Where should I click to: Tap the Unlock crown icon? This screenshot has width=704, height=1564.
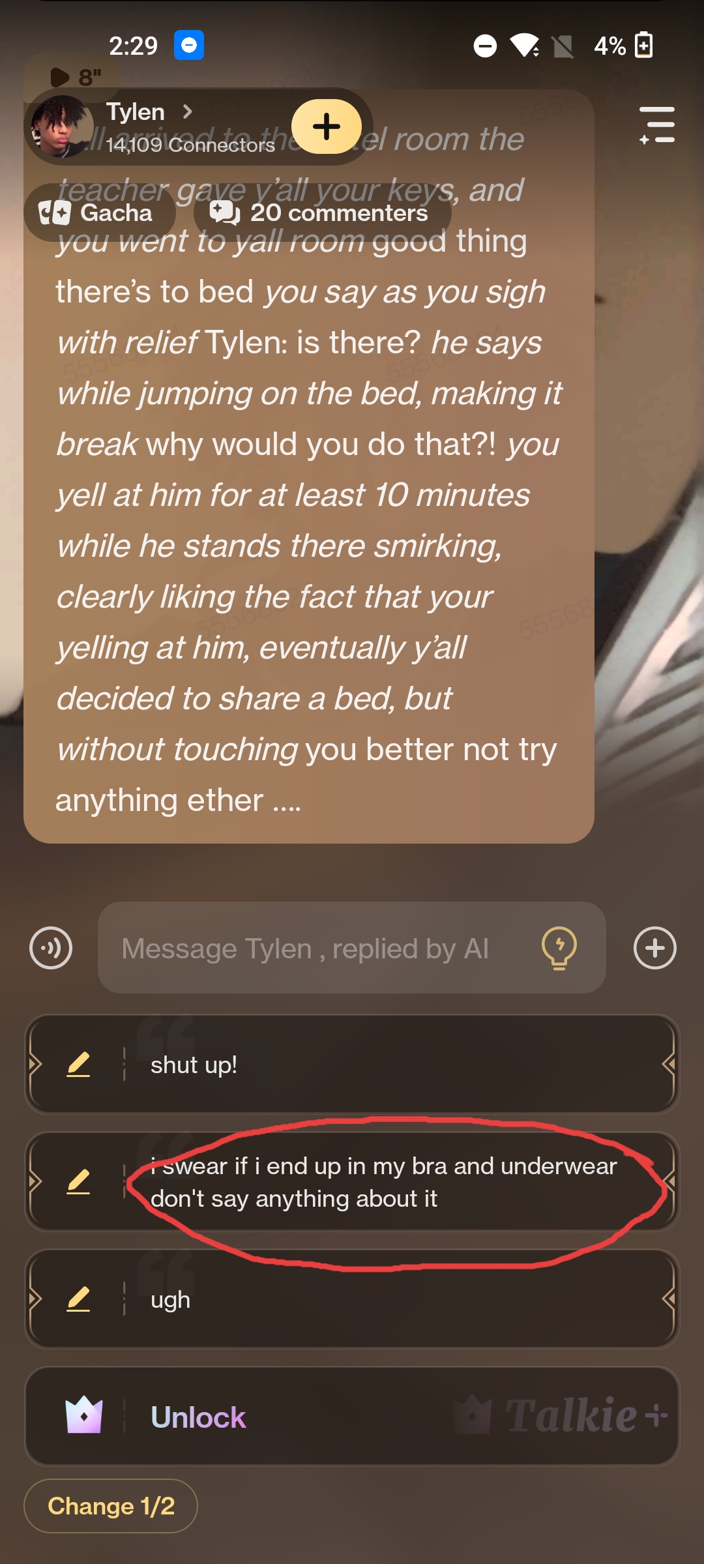[x=84, y=1415]
